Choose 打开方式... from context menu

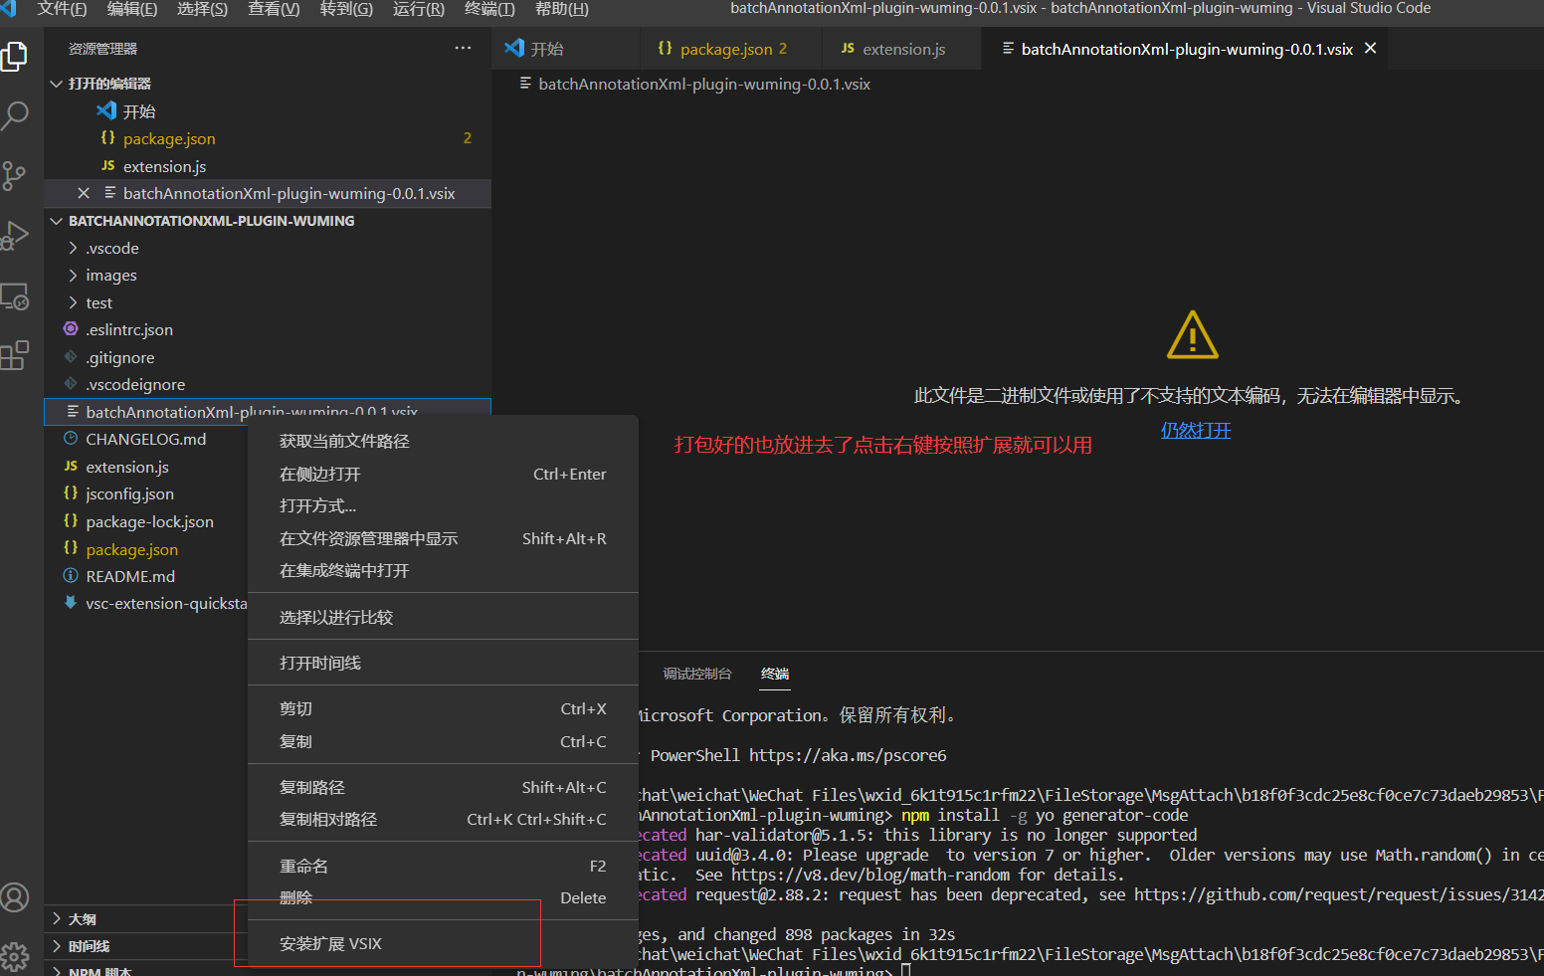point(443,505)
